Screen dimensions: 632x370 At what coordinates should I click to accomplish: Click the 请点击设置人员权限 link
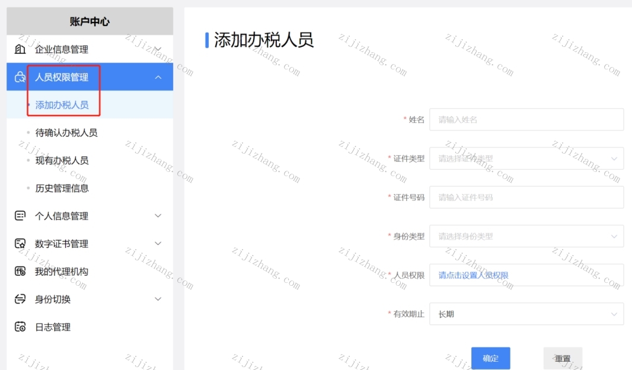473,275
